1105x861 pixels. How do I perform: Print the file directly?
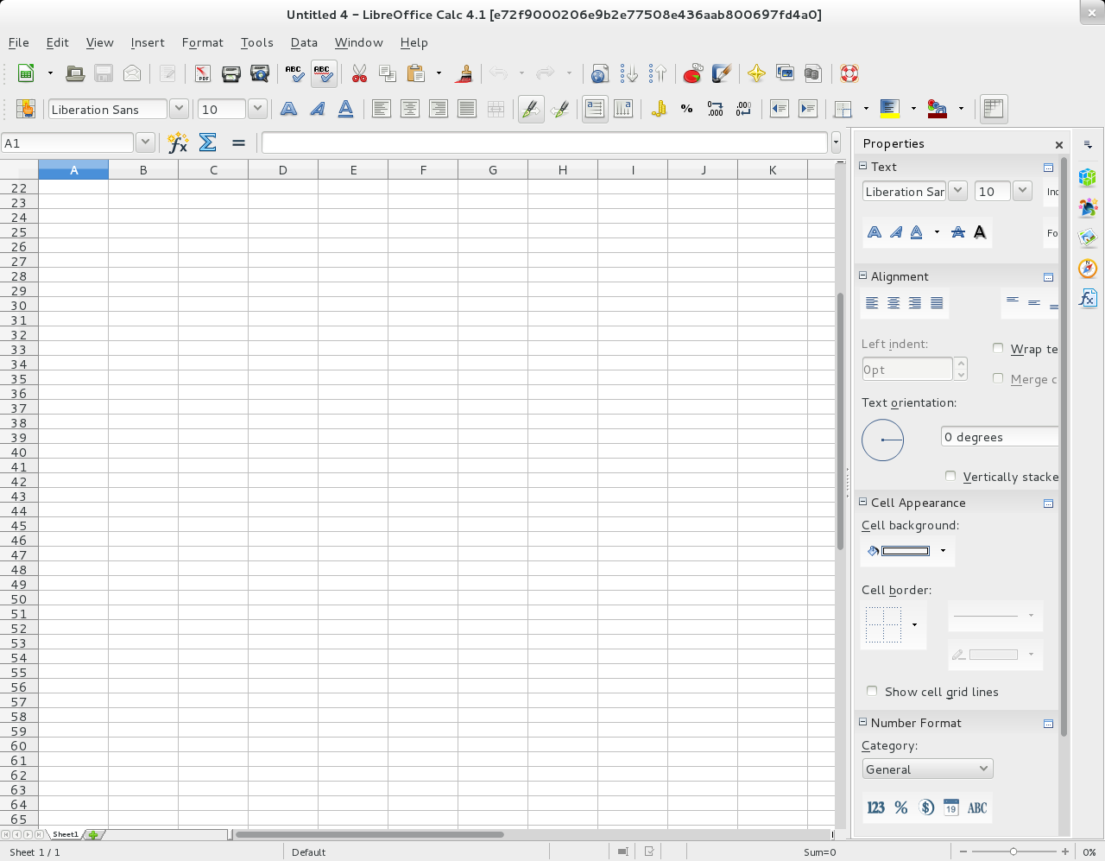[x=230, y=73]
